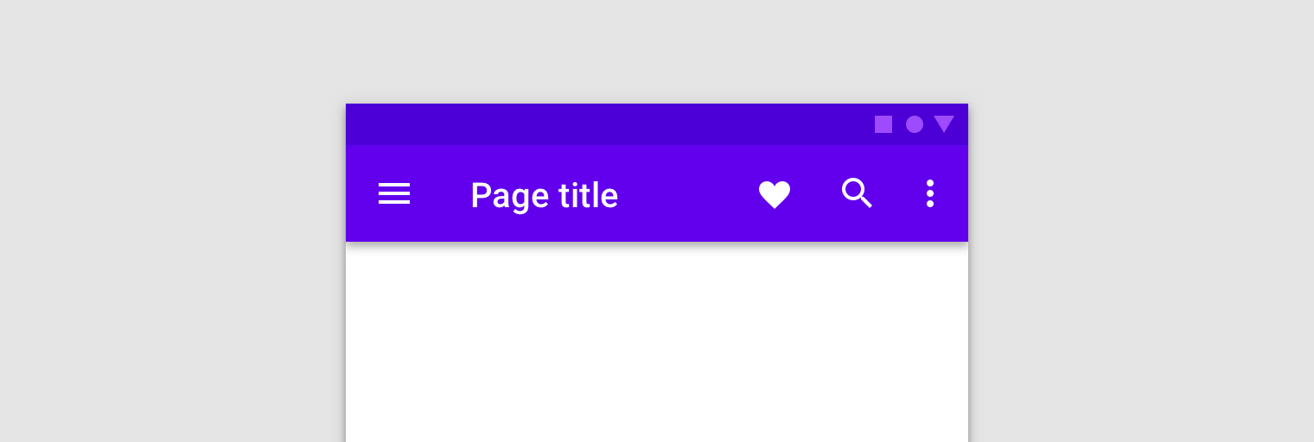The image size is (1314, 442).
Task: Click the circle status bar icon
Action: click(x=915, y=124)
